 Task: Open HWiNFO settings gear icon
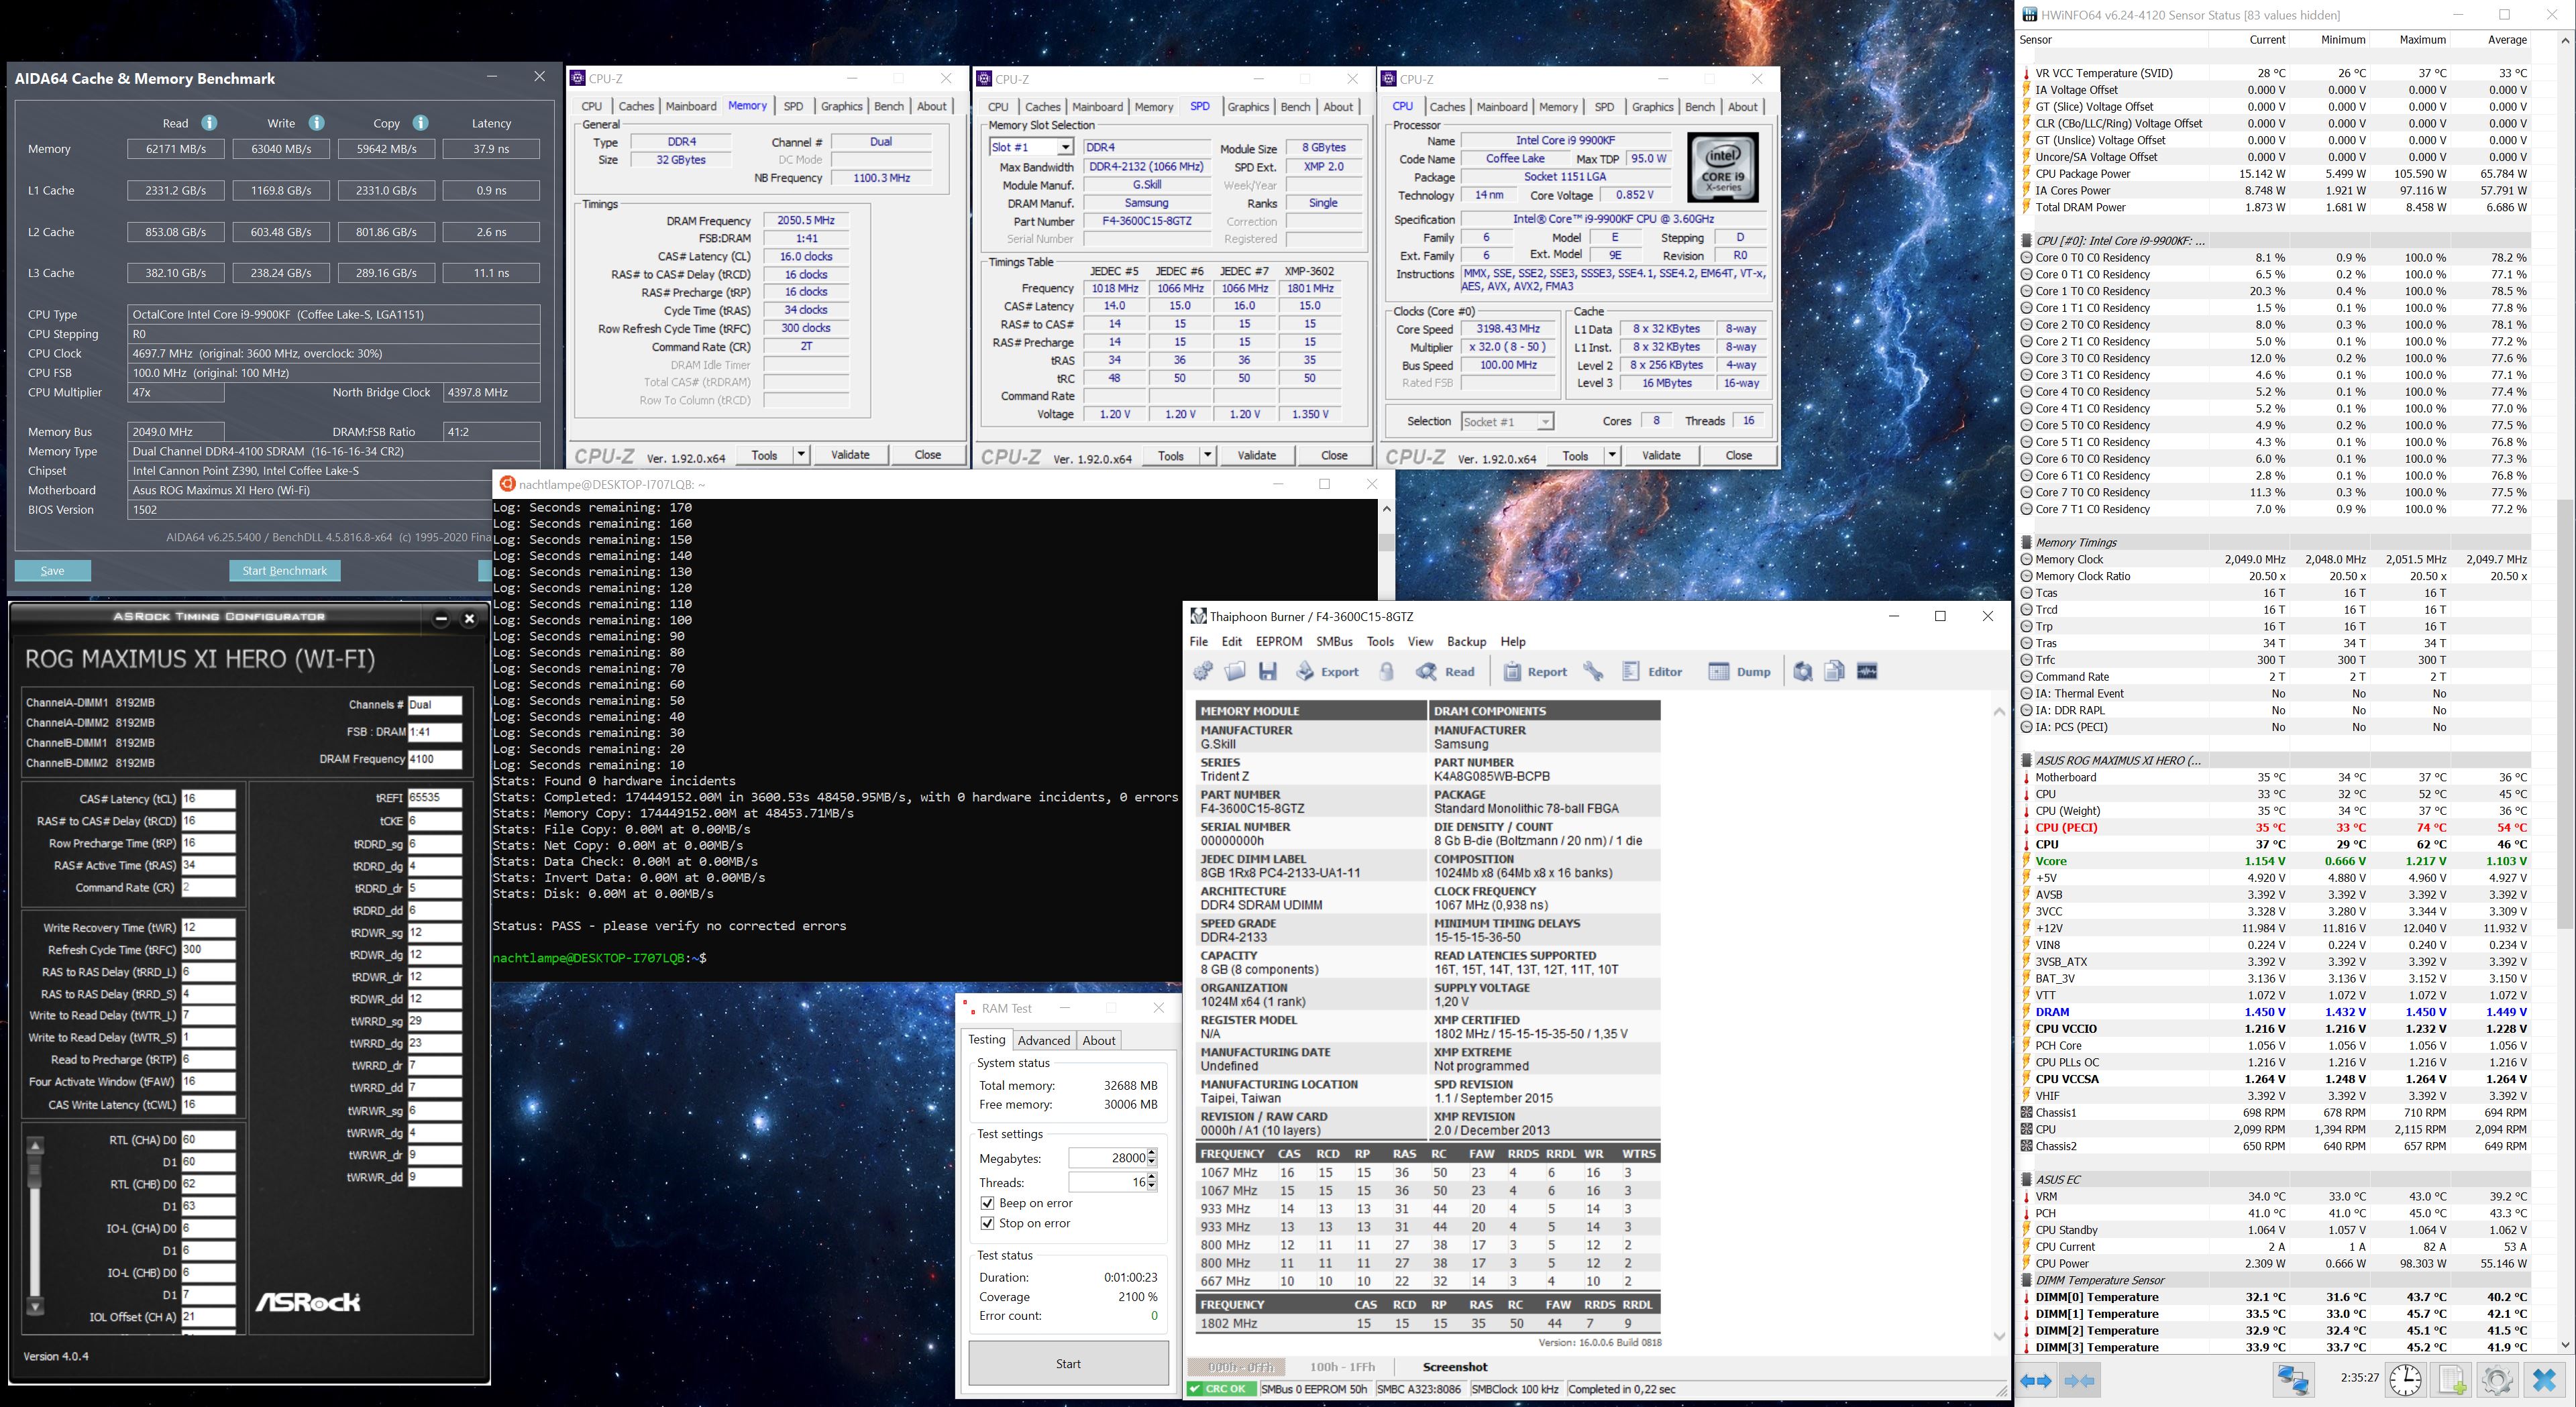[x=2497, y=1380]
